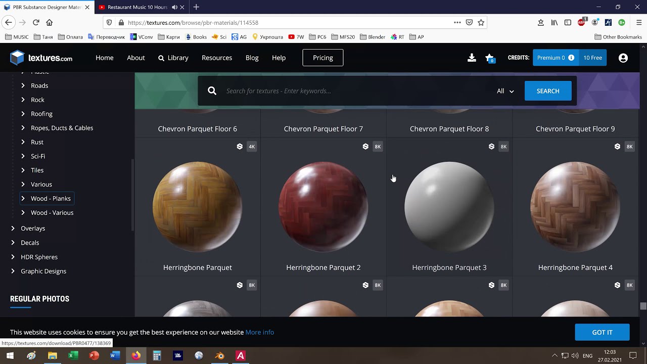Open the Word icon in the taskbar
The width and height of the screenshot is (647, 364).
click(x=115, y=356)
